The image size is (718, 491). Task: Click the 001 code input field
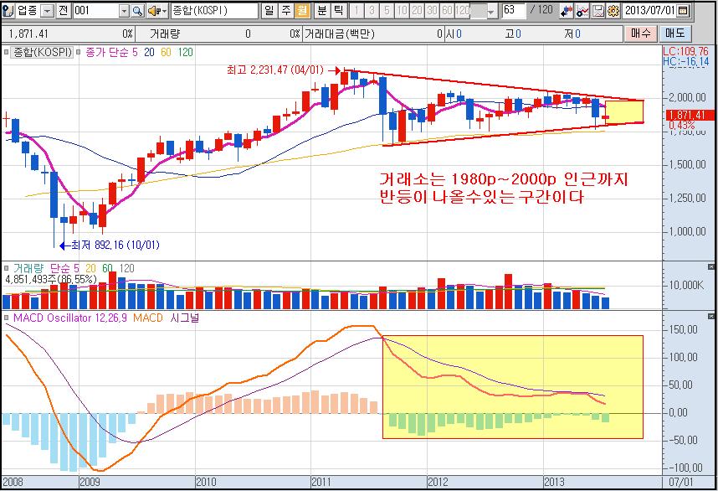point(95,11)
